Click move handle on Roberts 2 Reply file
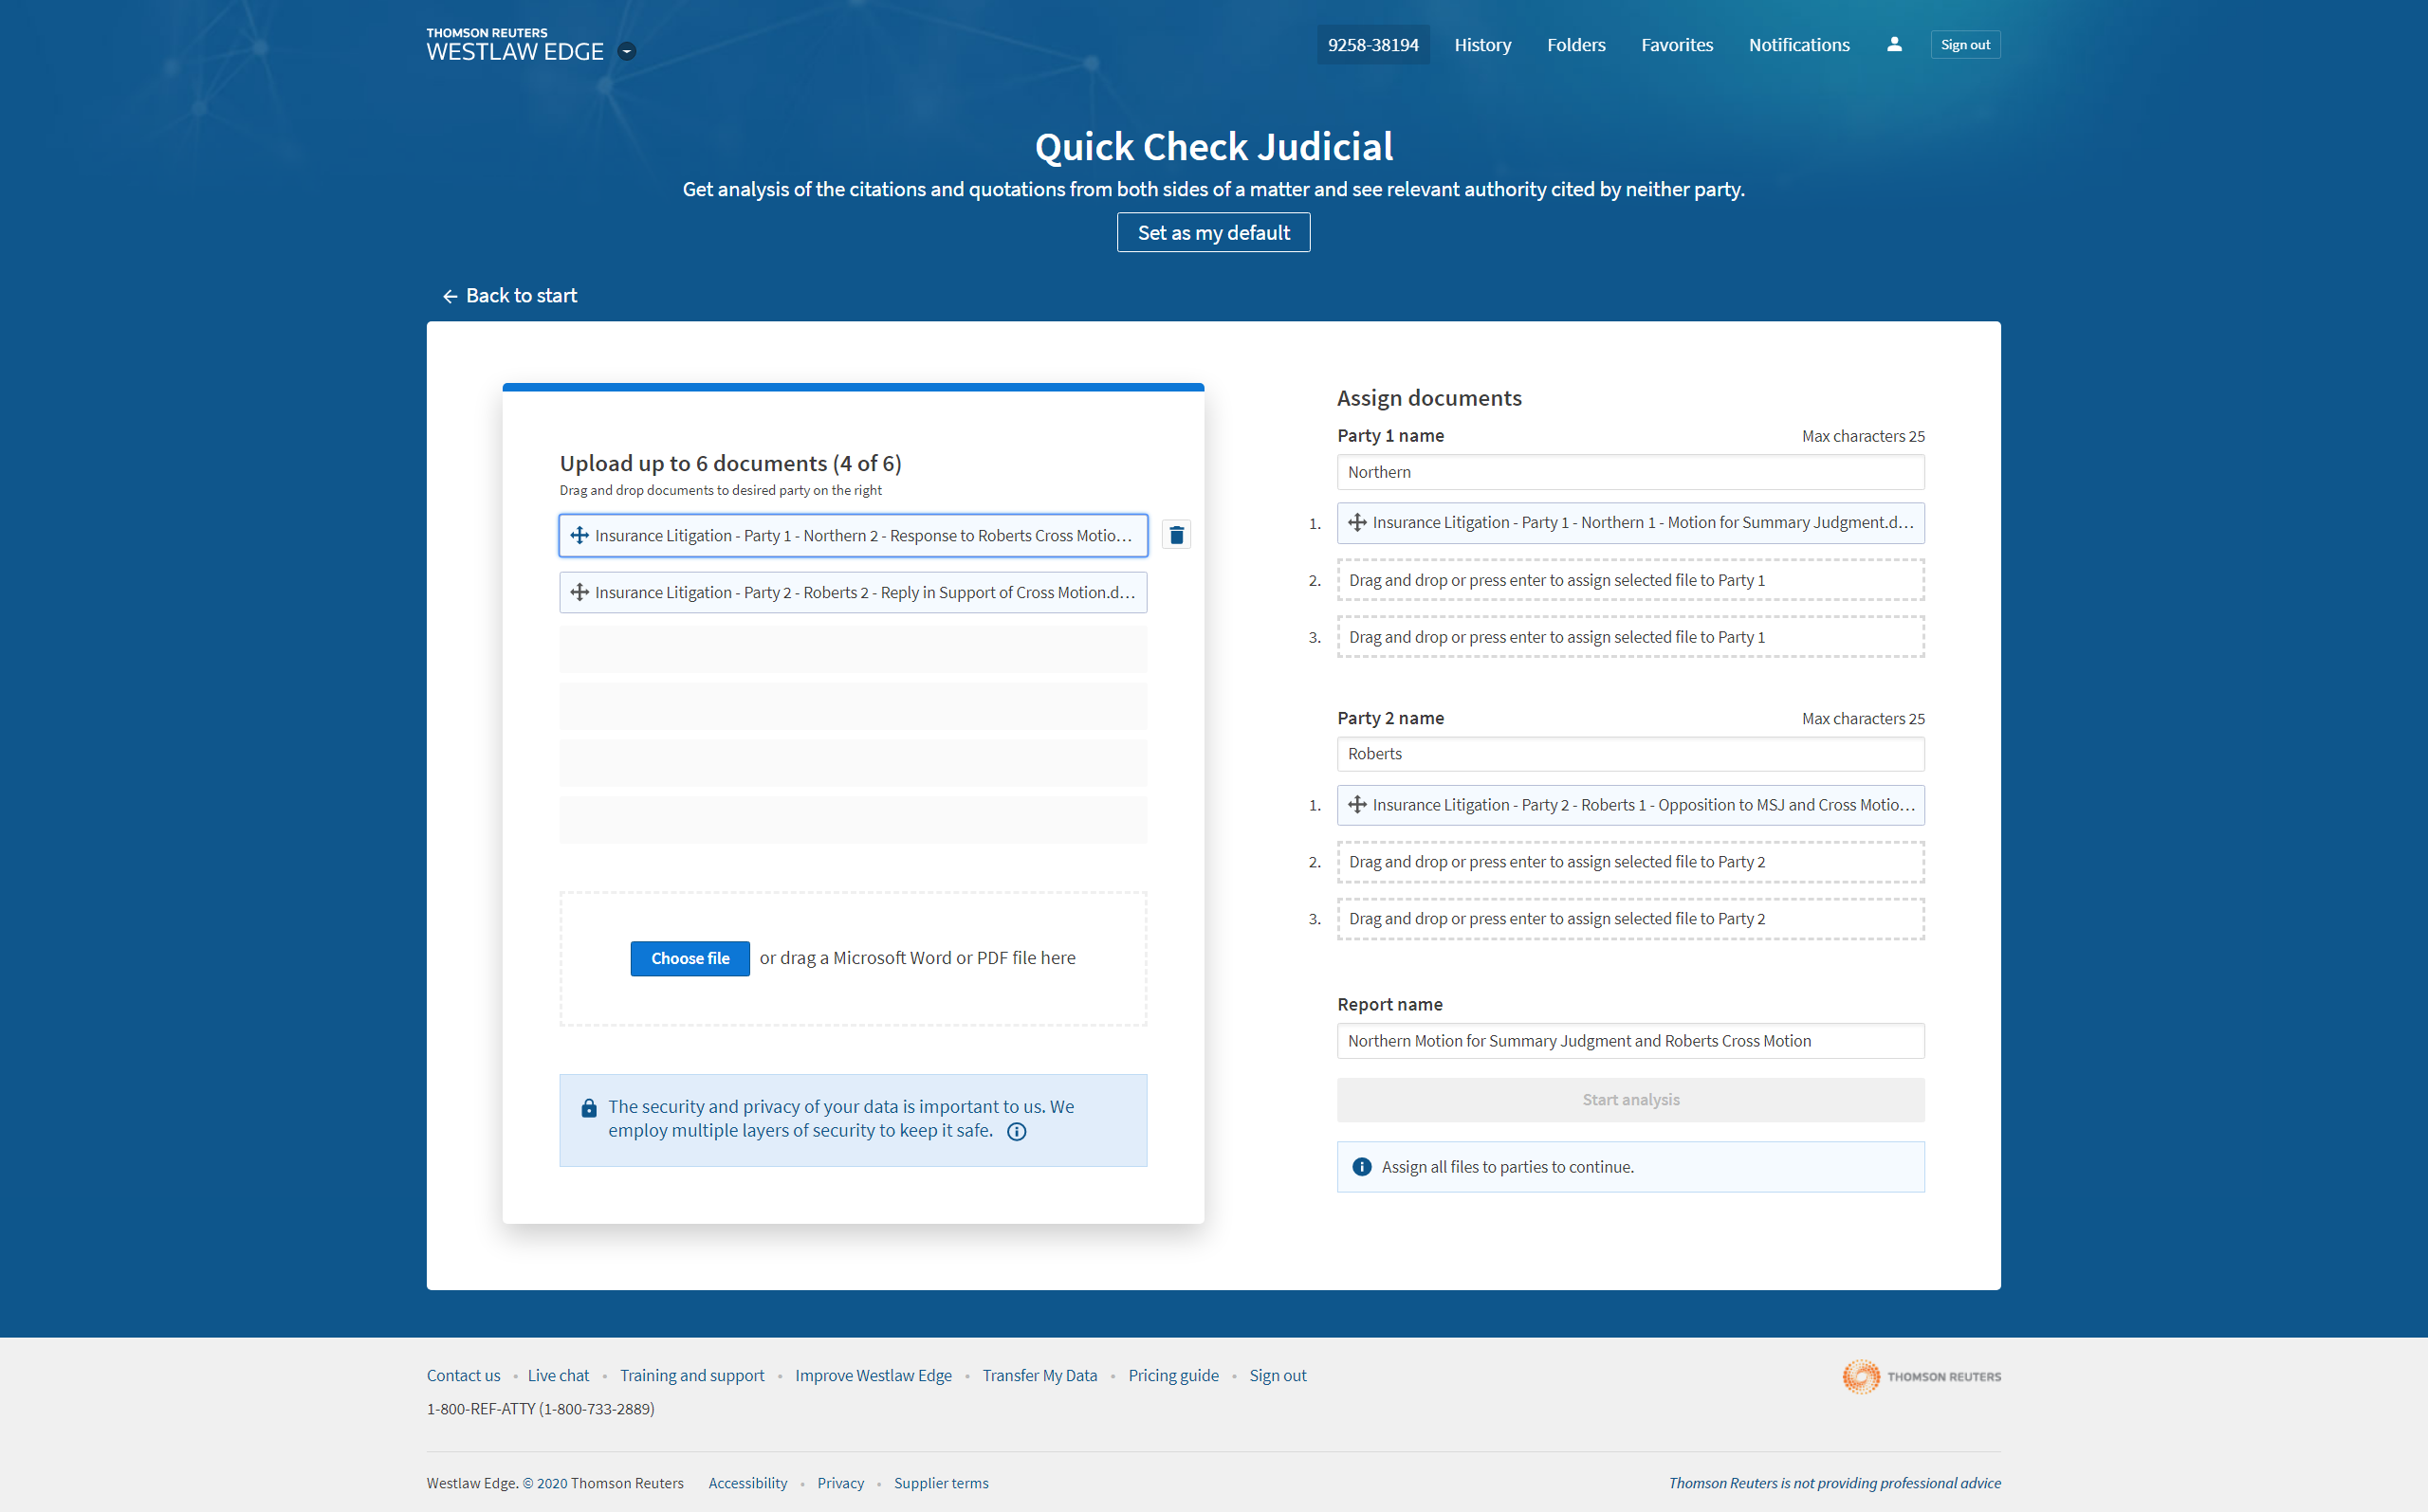This screenshot has height=1512, width=2428. tap(579, 592)
